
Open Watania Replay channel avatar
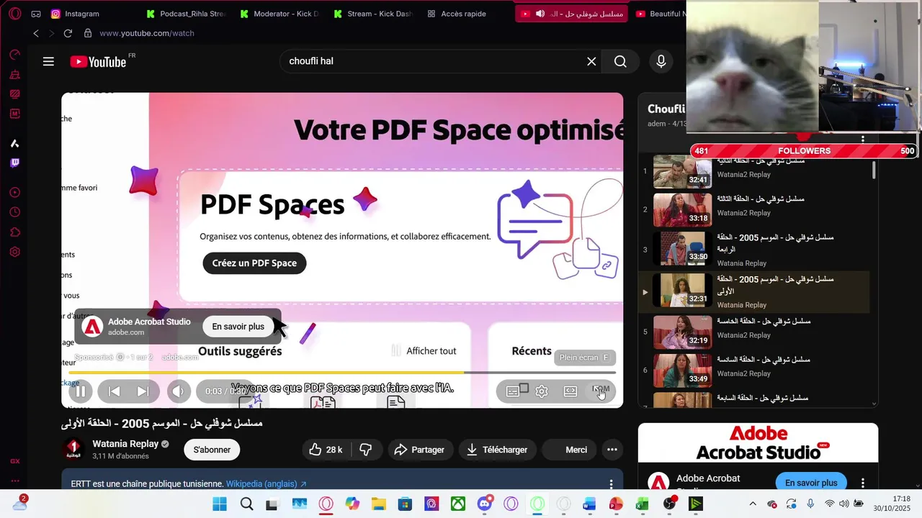pyautogui.click(x=73, y=450)
